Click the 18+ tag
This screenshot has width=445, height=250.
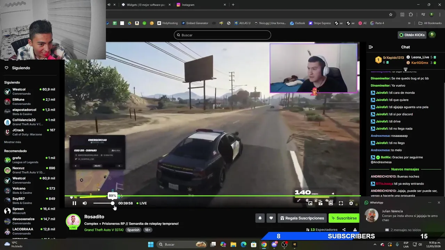coord(148,230)
